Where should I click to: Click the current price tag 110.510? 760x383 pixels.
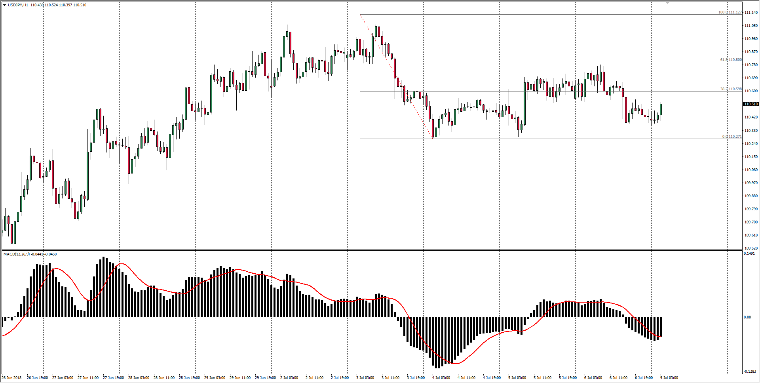[751, 104]
